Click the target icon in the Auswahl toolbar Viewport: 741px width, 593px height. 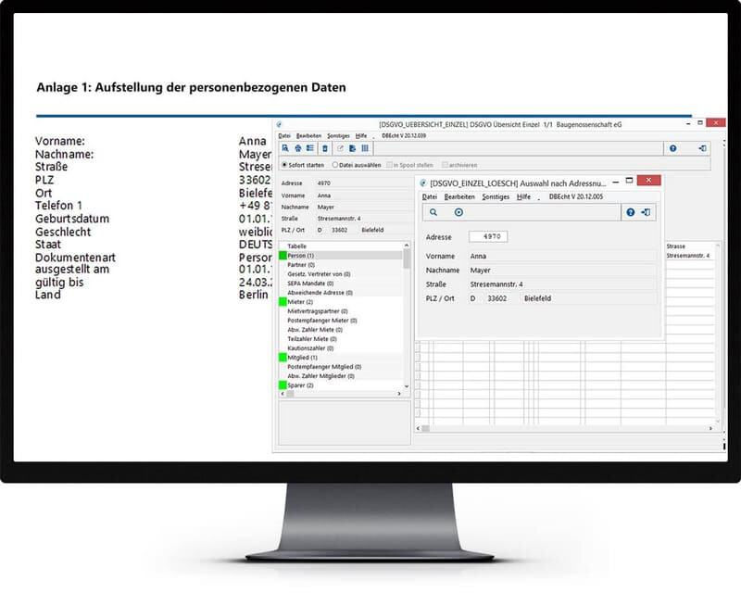pos(457,212)
